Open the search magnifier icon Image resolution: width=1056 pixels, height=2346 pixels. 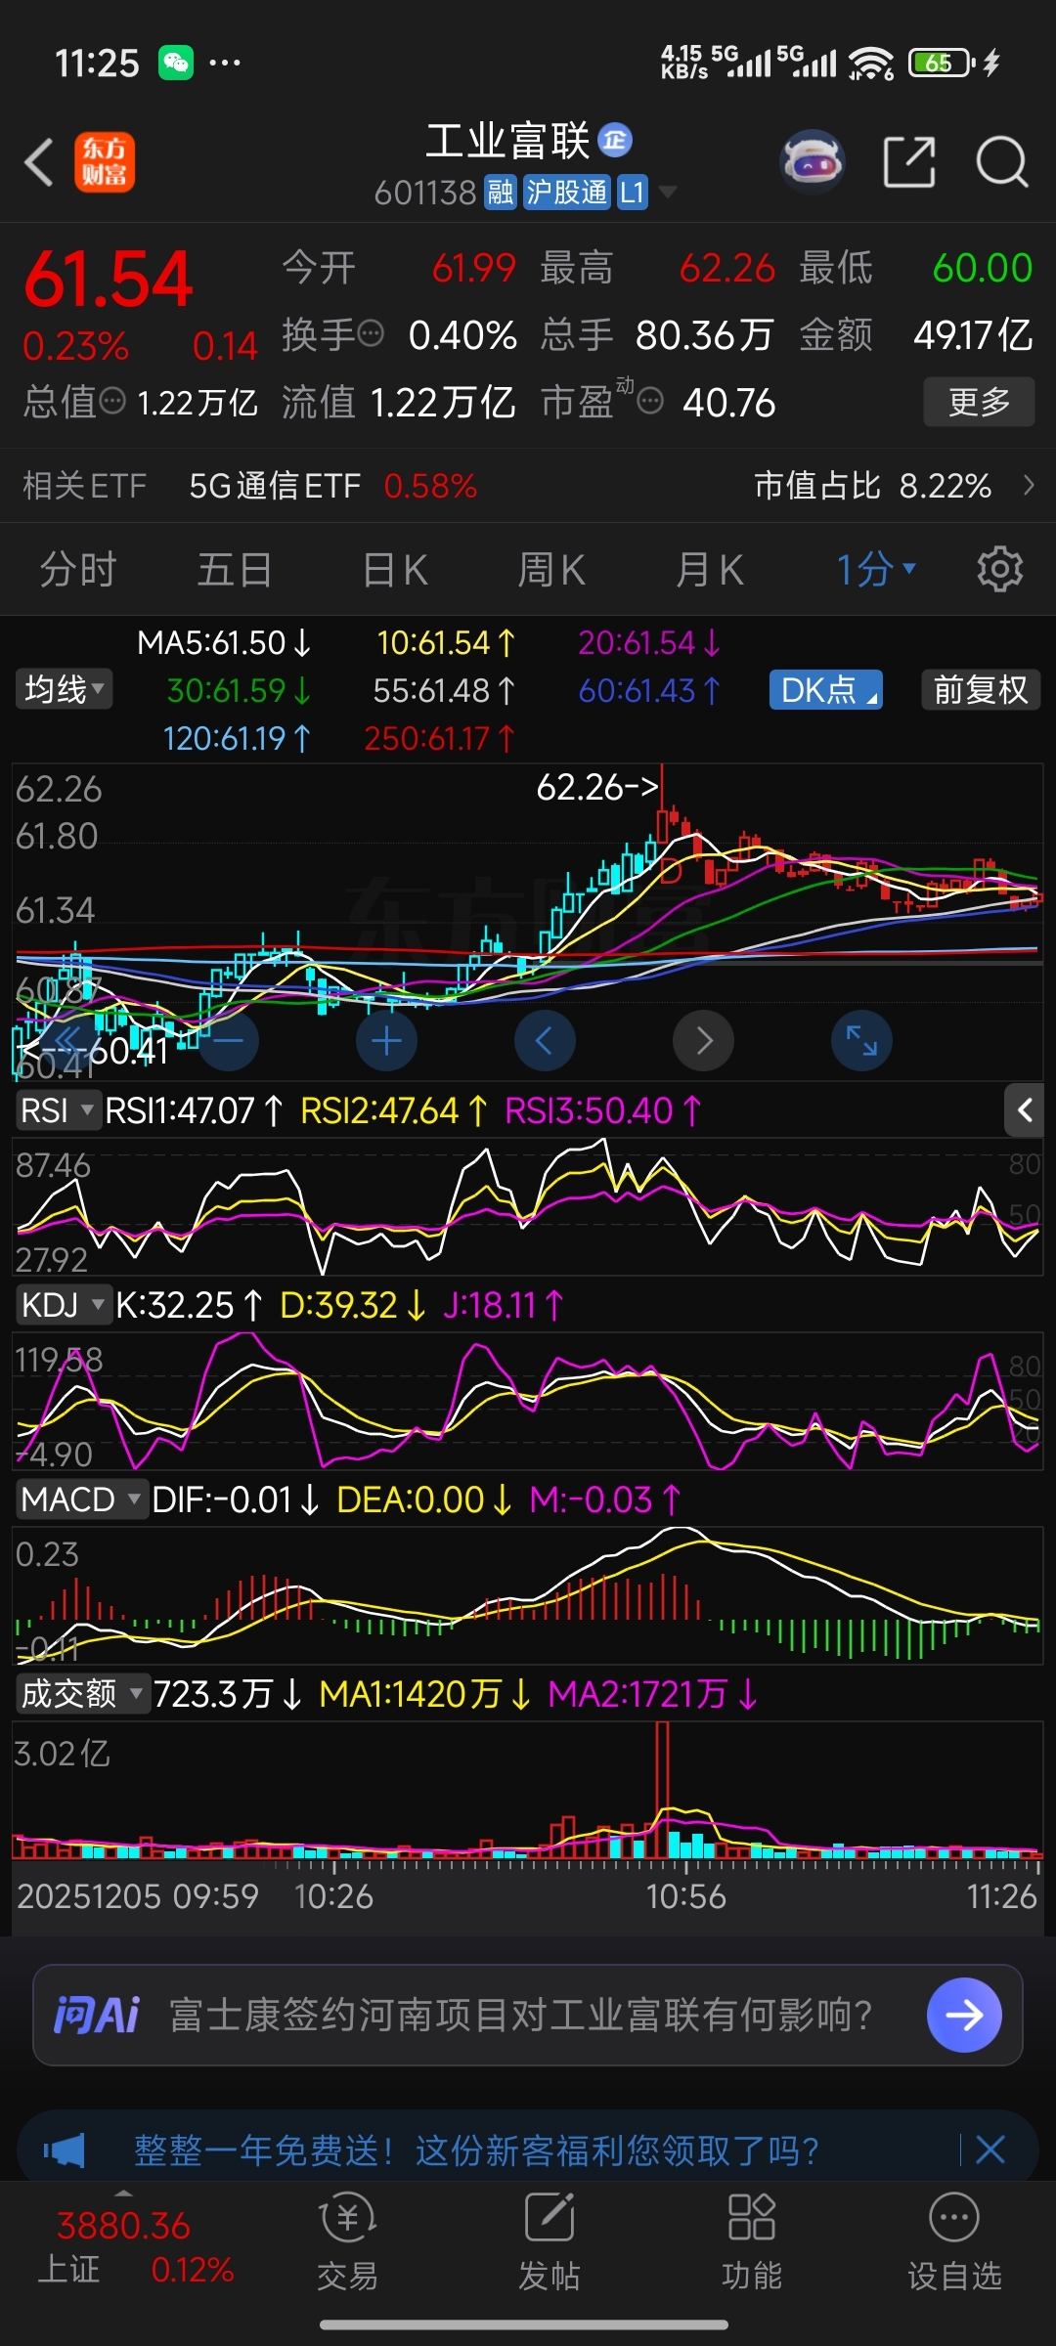point(1001,161)
